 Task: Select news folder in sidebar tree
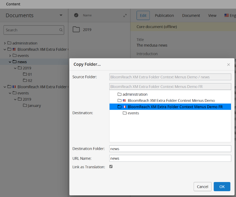pos(22,62)
